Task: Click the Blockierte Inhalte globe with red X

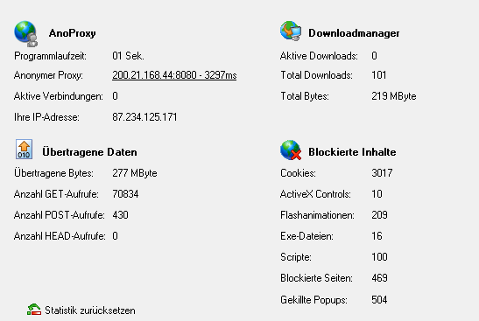Action: click(x=291, y=150)
